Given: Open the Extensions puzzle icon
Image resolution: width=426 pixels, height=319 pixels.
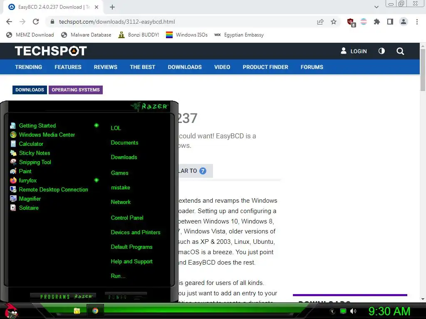Looking at the screenshot, I should pyautogui.click(x=377, y=22).
